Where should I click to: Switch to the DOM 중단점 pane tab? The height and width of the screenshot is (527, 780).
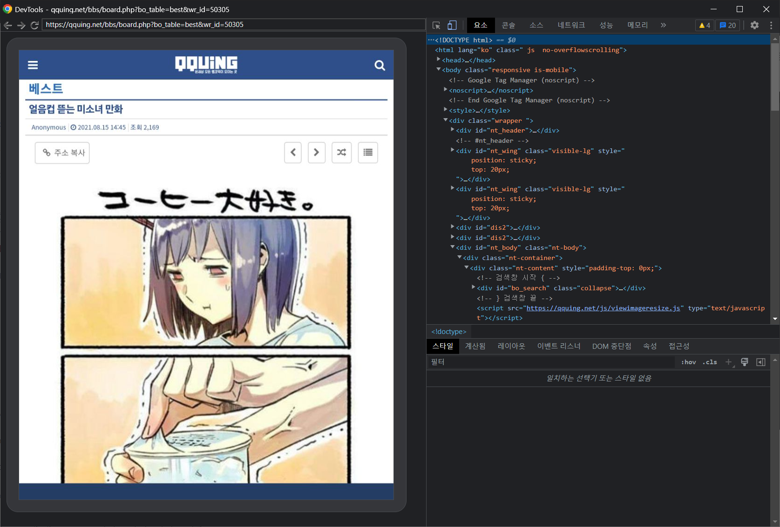click(x=611, y=346)
